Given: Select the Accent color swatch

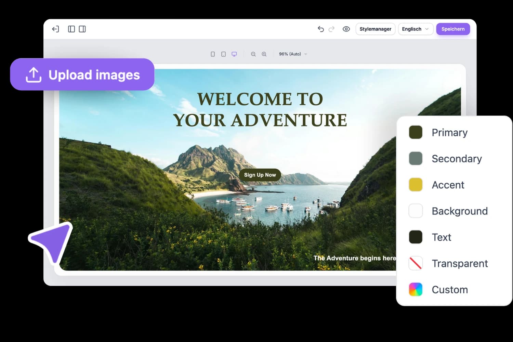Looking at the screenshot, I should [x=415, y=185].
